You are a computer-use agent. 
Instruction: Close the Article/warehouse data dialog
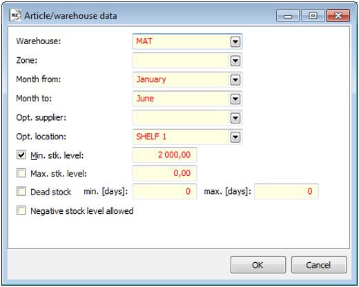[338, 16]
